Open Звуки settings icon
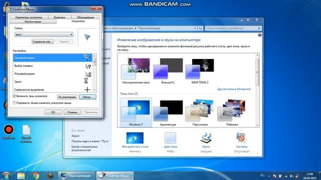Screen dimensions: 321x180 [206, 138]
